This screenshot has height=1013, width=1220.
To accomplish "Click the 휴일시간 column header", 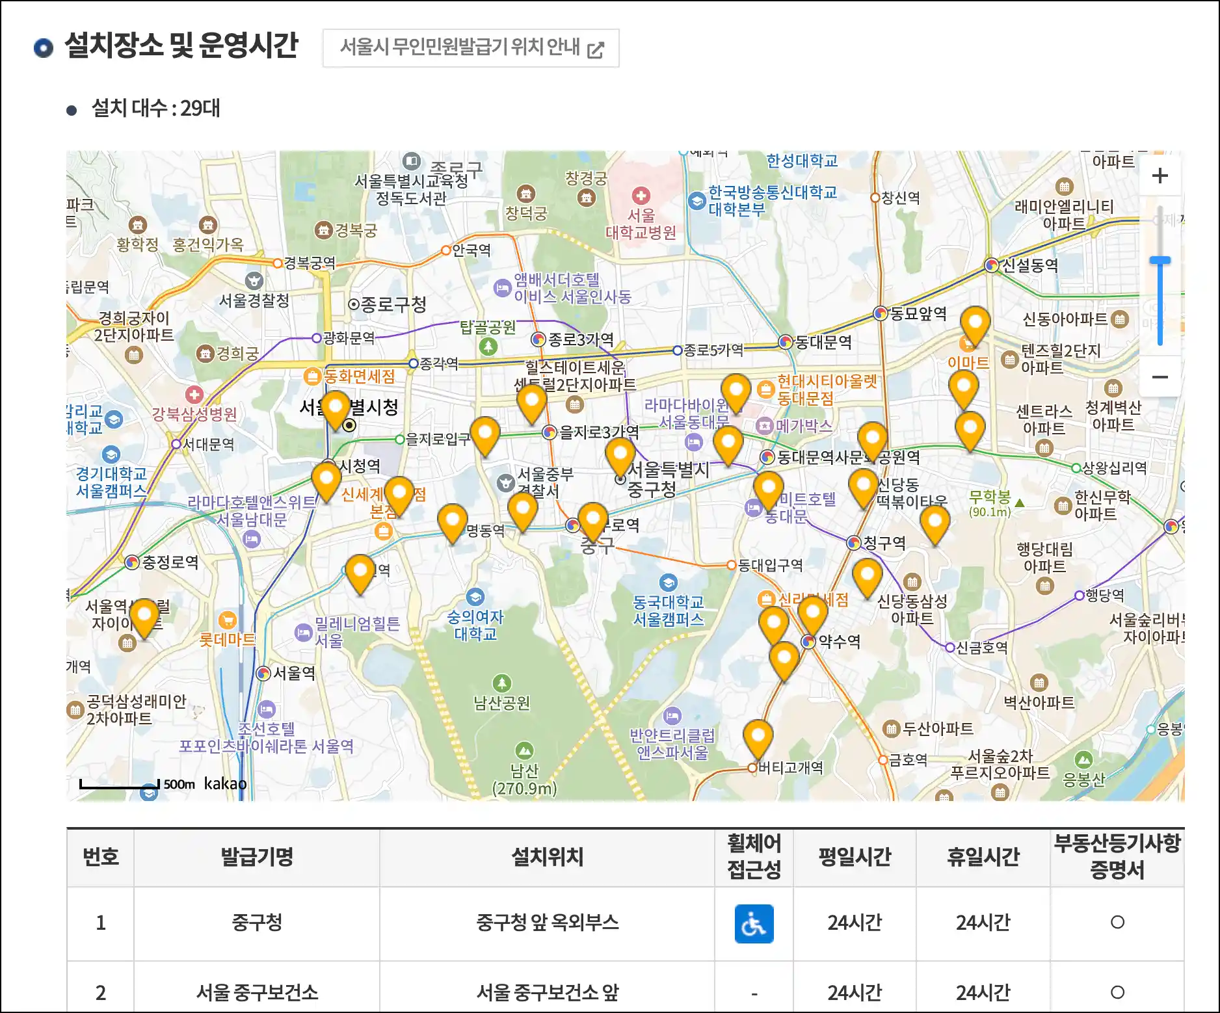I will pos(983,857).
